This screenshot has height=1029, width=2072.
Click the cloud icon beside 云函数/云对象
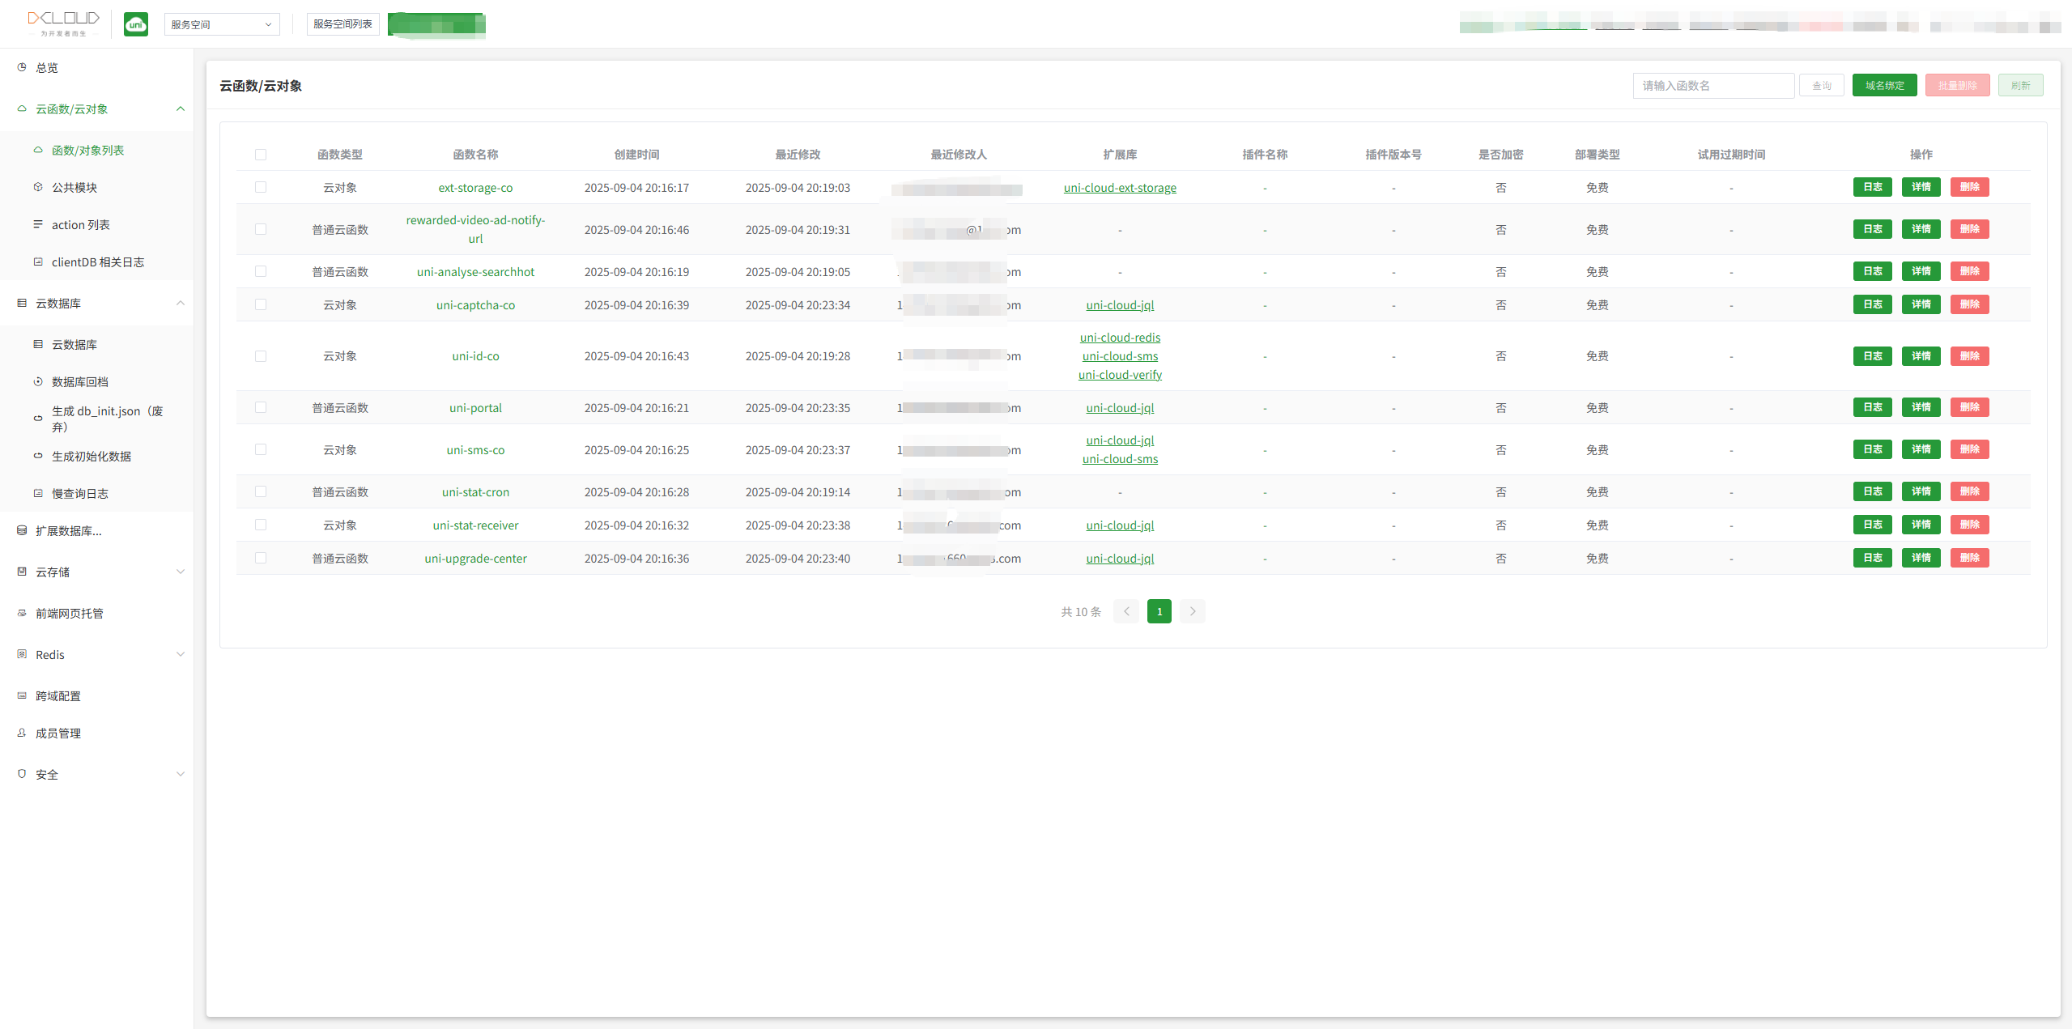22,108
